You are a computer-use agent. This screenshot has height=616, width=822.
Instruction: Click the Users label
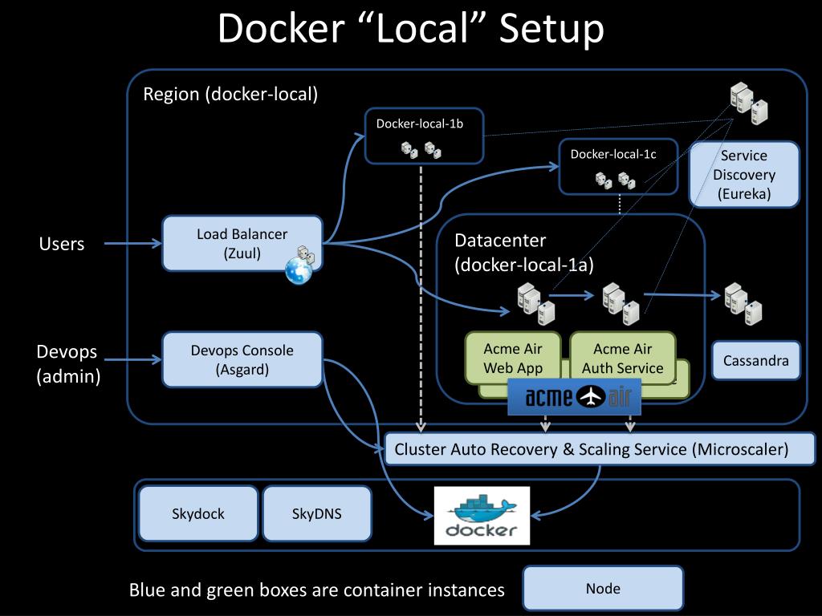coord(61,244)
